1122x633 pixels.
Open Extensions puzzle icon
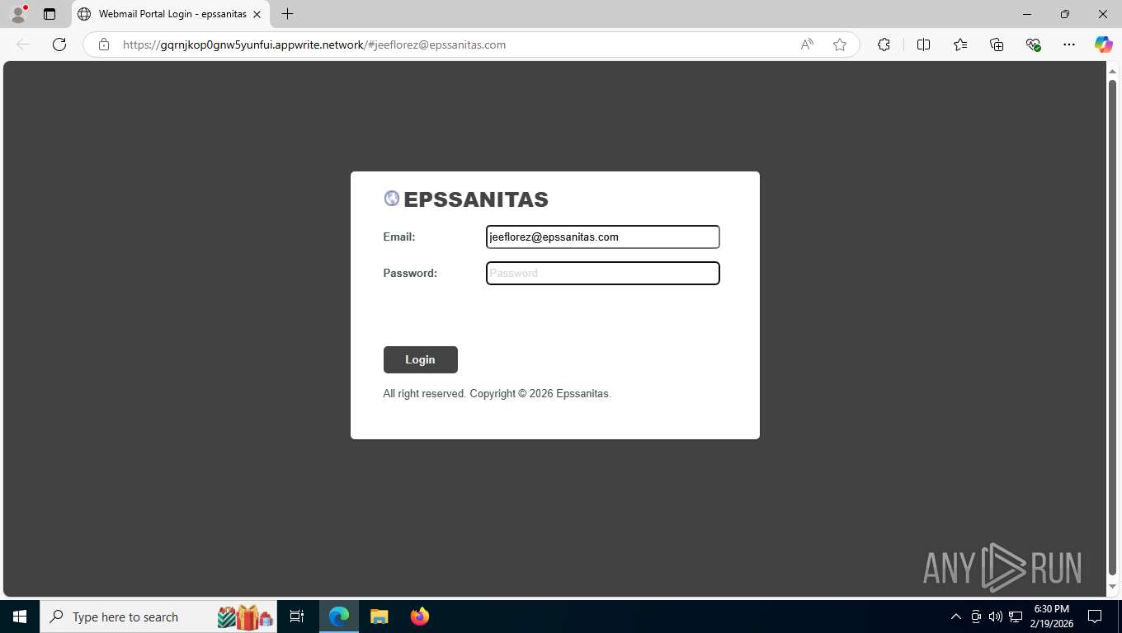pyautogui.click(x=884, y=45)
